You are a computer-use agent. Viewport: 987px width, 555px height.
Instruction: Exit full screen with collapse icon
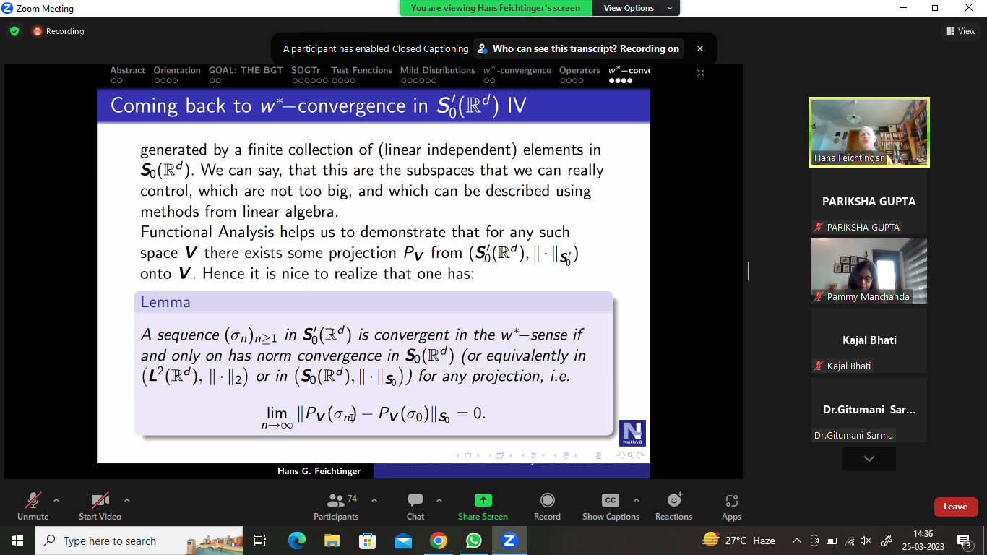point(700,73)
